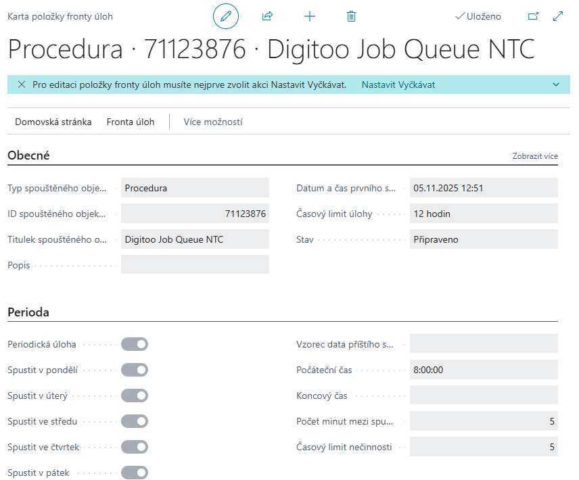Click the Uloženo saved status
Screen dimensions: 579x480
click(478, 16)
